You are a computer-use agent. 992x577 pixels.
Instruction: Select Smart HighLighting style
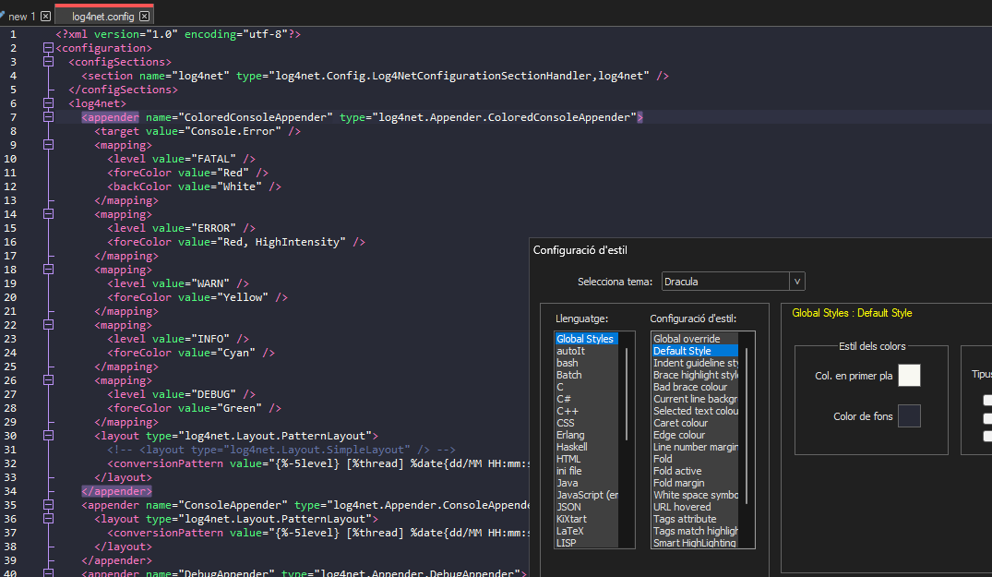[x=695, y=543]
